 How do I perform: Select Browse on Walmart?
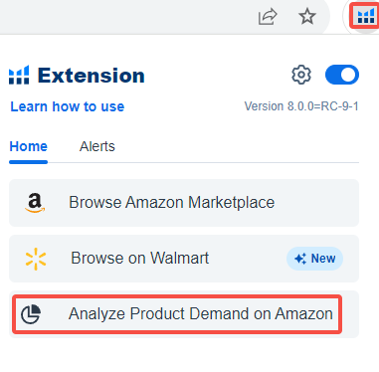(x=184, y=259)
